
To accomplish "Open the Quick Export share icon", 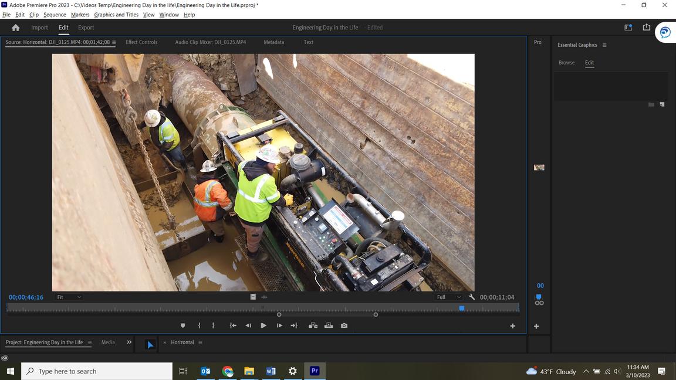I will pos(646,28).
